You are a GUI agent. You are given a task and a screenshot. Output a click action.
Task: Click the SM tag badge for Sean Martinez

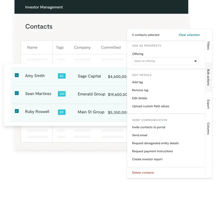point(62,94)
